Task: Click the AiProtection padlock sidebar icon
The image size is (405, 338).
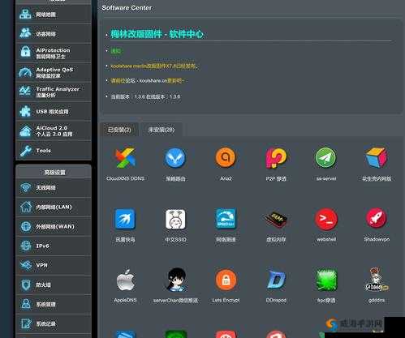Action: (x=25, y=52)
